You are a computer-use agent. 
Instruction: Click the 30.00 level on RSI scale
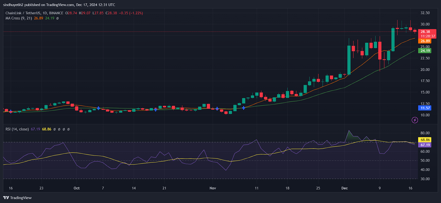coord(425,179)
